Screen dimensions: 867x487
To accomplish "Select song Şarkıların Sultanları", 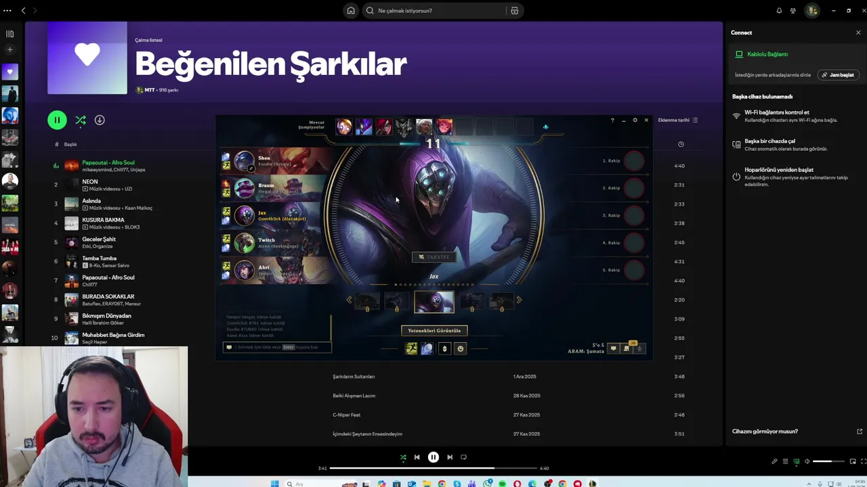I will point(354,377).
